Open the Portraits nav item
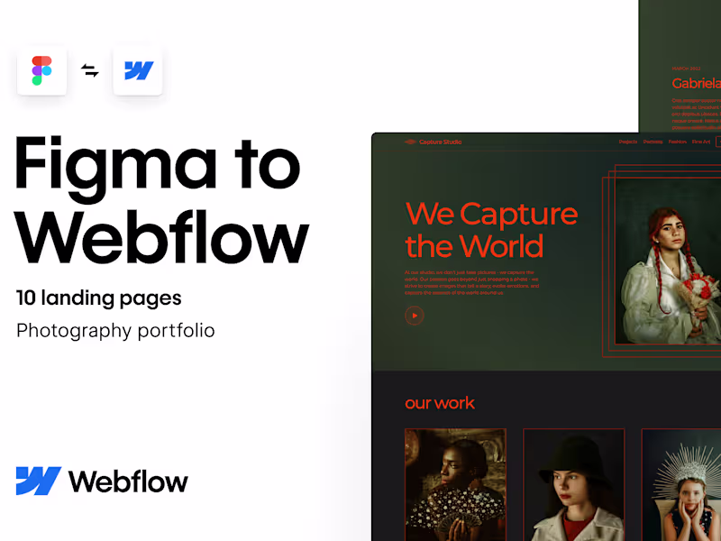The height and width of the screenshot is (541, 721). coord(653,142)
